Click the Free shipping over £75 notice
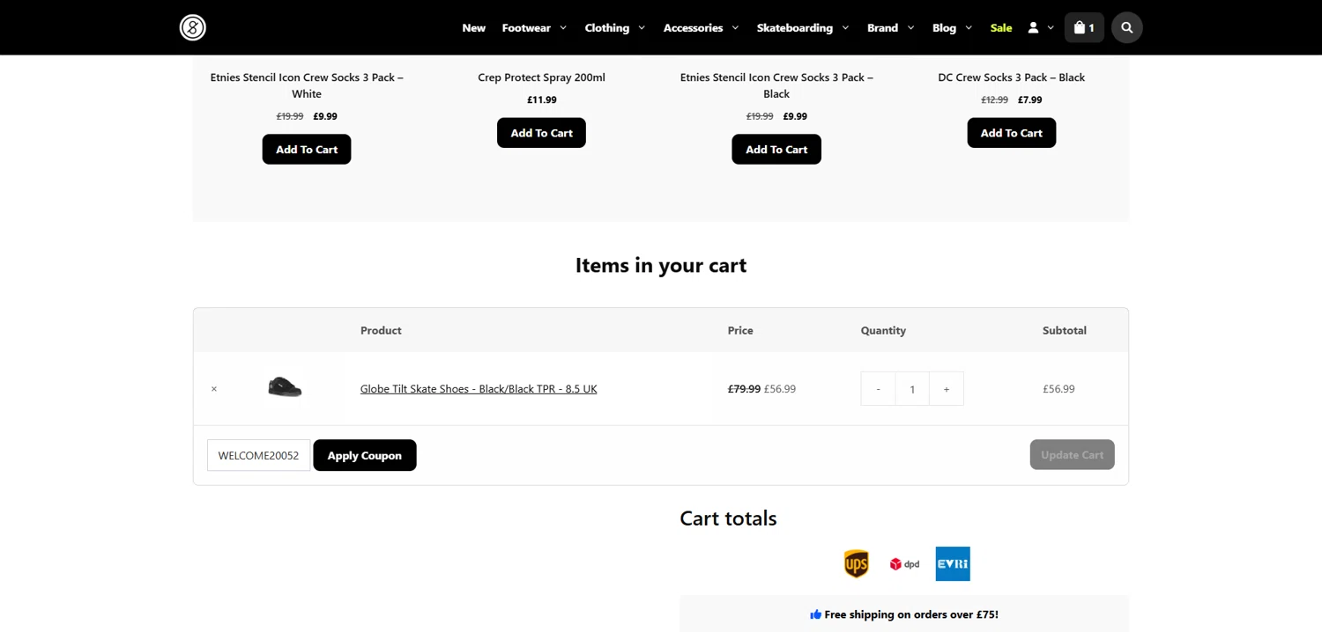The width and height of the screenshot is (1322, 632). click(x=904, y=614)
